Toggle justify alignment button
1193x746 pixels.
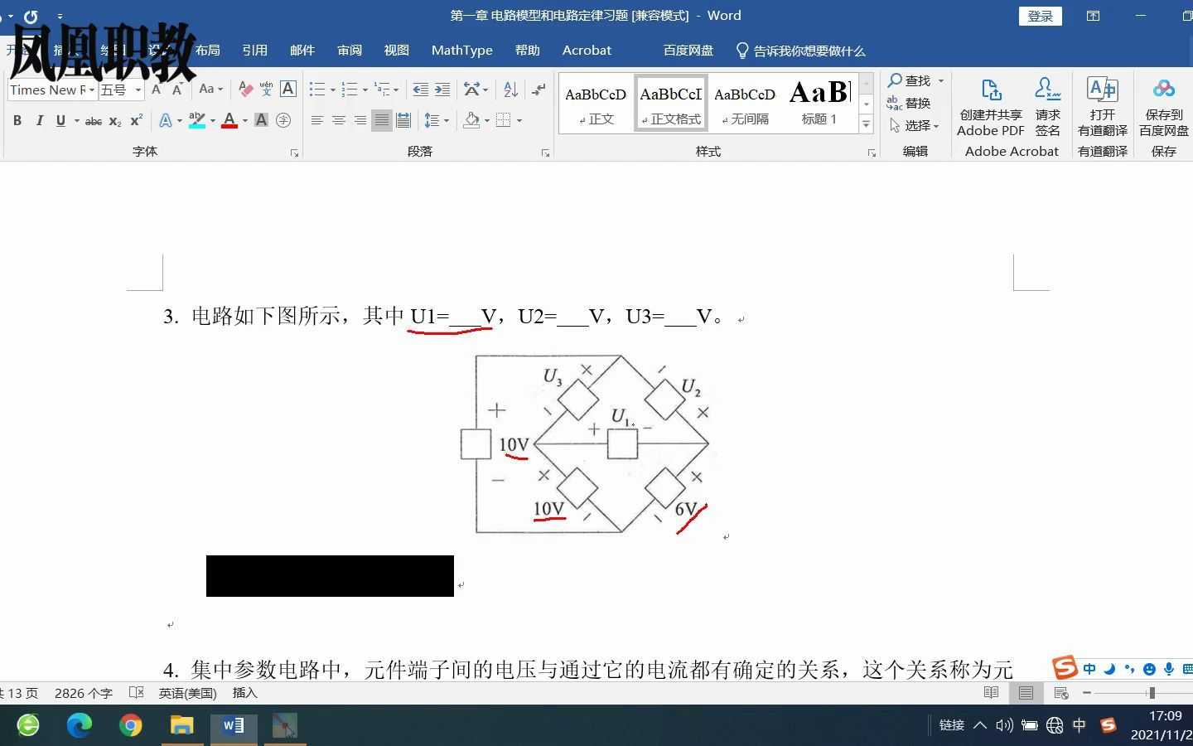coord(382,121)
